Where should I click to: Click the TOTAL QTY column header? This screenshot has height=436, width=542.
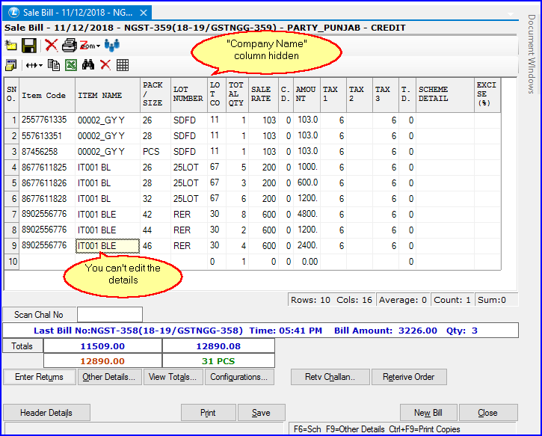238,95
